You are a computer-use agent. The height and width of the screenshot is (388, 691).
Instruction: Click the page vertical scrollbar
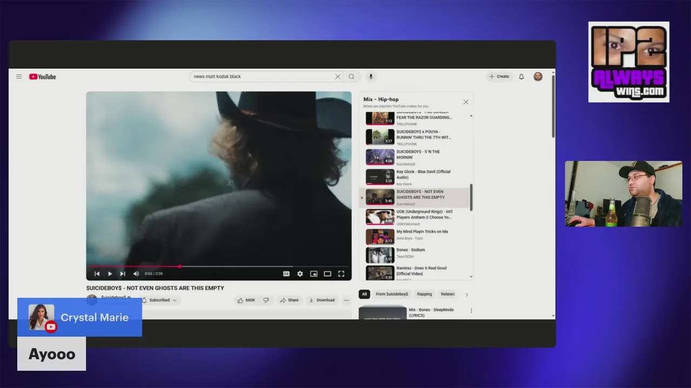(x=553, y=106)
